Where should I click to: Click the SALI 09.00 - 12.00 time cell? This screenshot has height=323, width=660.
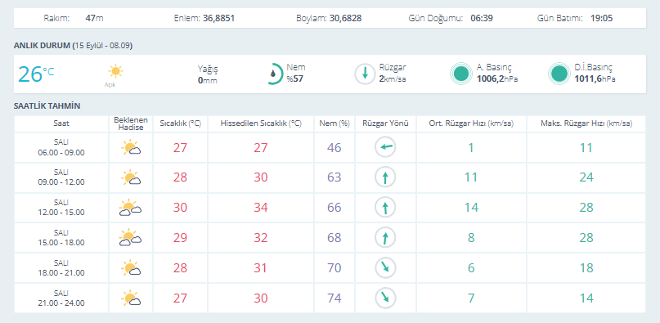tap(61, 177)
